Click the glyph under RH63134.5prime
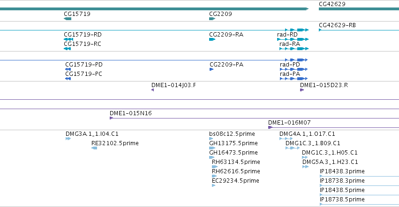The image size is (399, 207). 215,167
